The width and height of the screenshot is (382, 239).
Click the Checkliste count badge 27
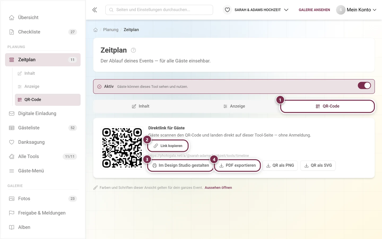tap(72, 32)
